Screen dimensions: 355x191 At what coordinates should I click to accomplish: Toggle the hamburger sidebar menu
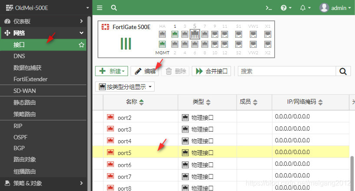click(x=100, y=8)
